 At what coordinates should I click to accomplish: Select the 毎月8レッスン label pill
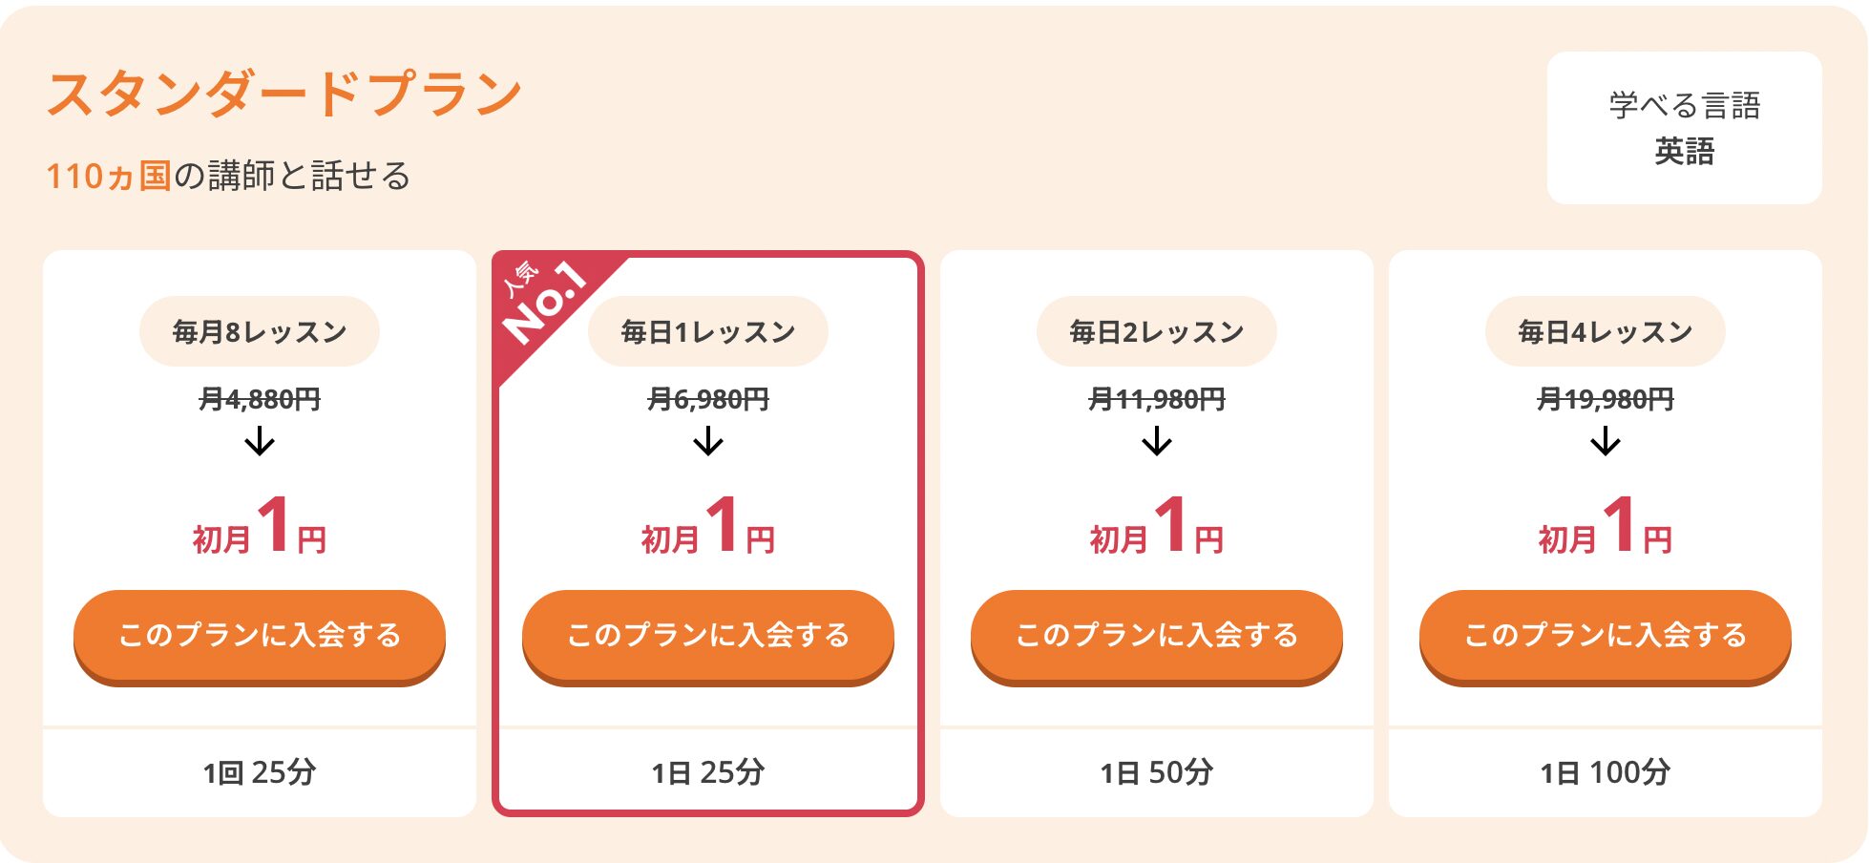(260, 331)
